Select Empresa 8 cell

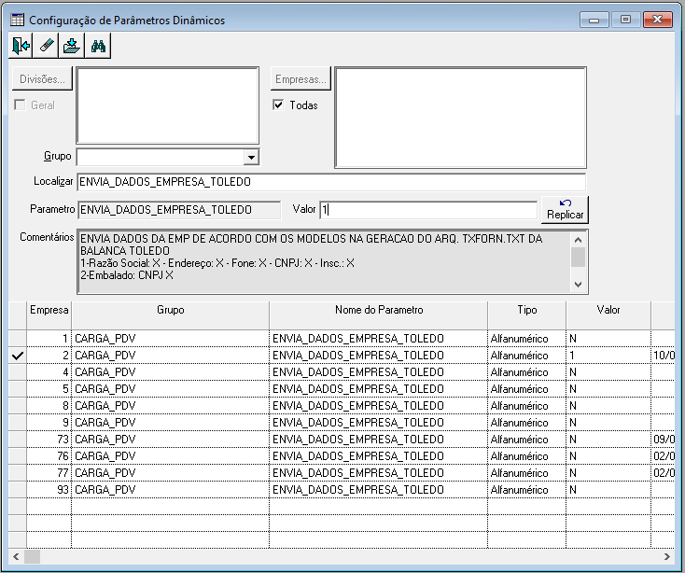point(49,406)
